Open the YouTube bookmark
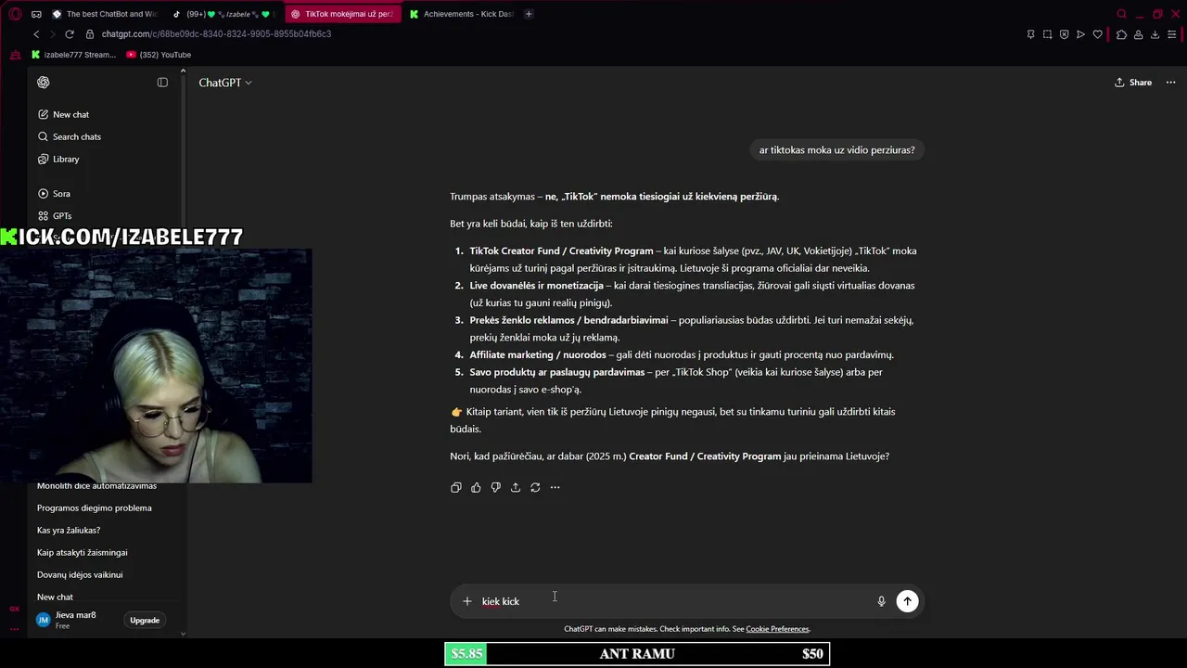 click(159, 55)
